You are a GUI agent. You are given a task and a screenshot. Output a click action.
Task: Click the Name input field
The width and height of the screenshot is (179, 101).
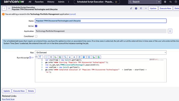(101, 21)
